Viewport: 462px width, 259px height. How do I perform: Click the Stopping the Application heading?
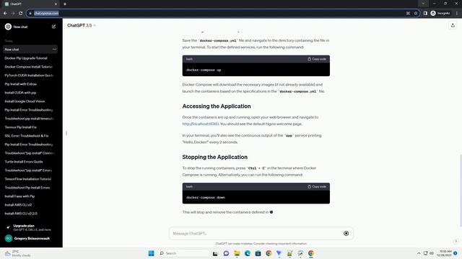(x=215, y=157)
